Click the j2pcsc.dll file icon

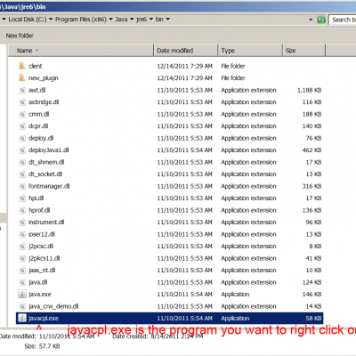click(22, 247)
